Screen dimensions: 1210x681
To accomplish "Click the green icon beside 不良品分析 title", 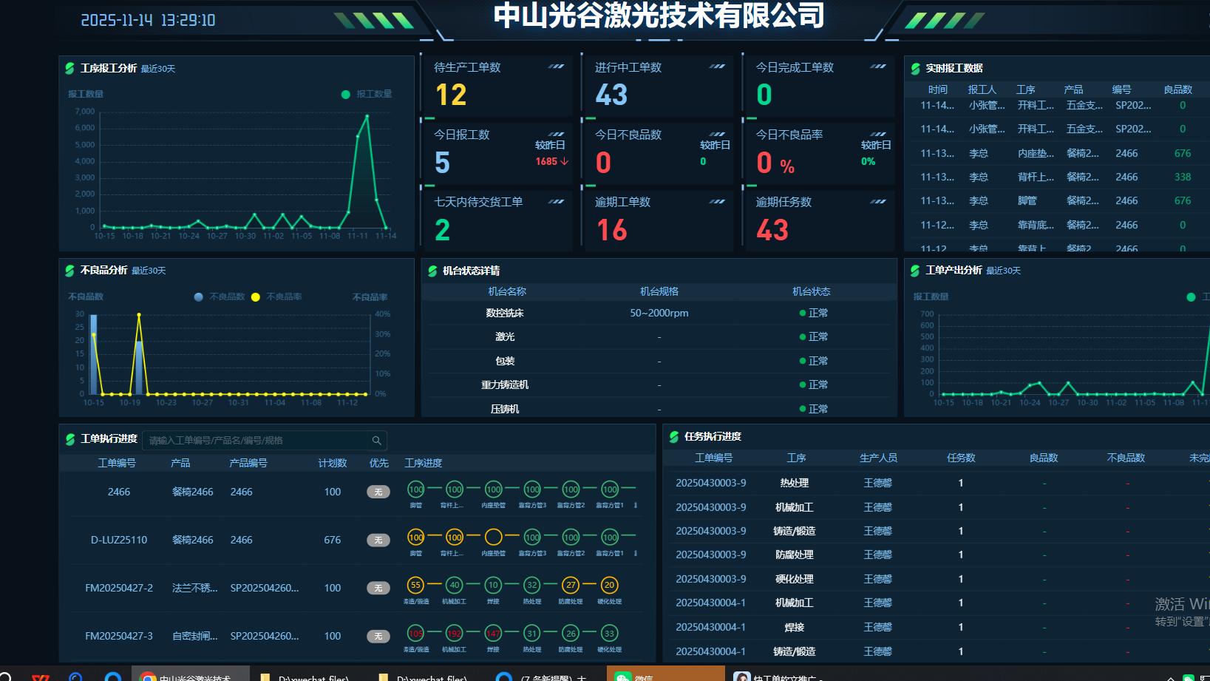I will (x=70, y=271).
